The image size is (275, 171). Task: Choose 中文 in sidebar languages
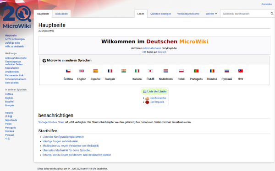[x=7, y=139]
